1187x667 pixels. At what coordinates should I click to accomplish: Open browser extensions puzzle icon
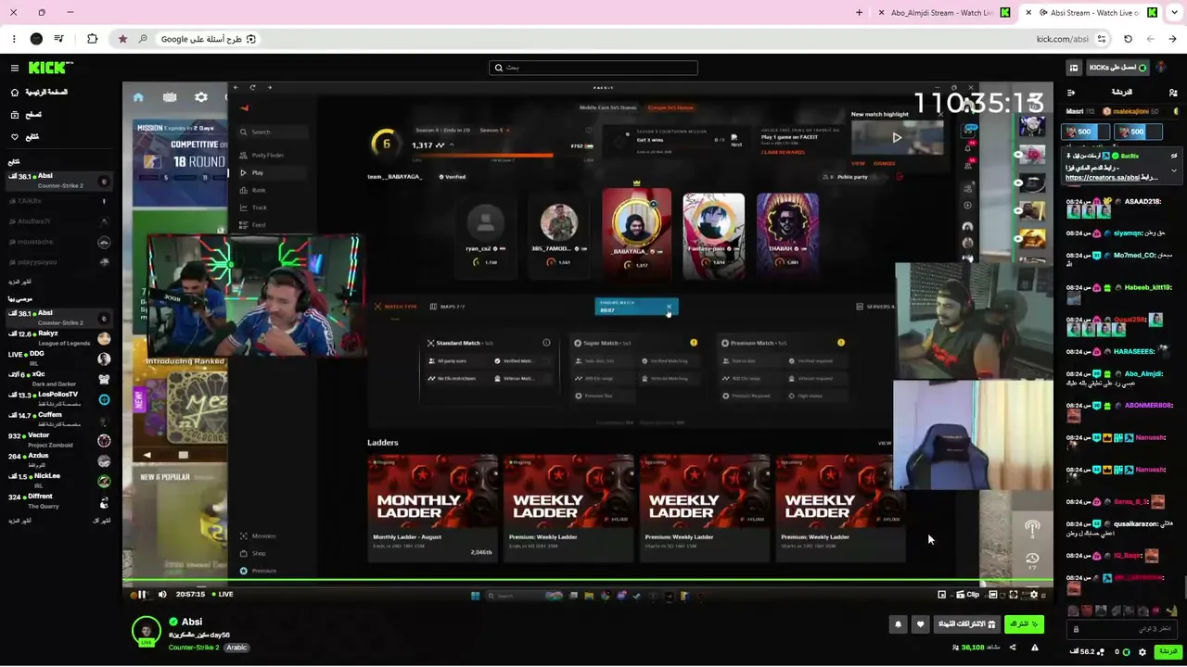pos(92,39)
